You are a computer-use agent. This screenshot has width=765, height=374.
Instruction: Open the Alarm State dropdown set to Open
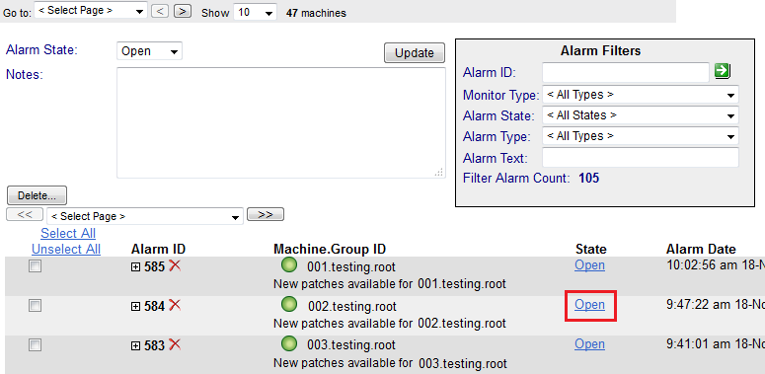(x=149, y=51)
